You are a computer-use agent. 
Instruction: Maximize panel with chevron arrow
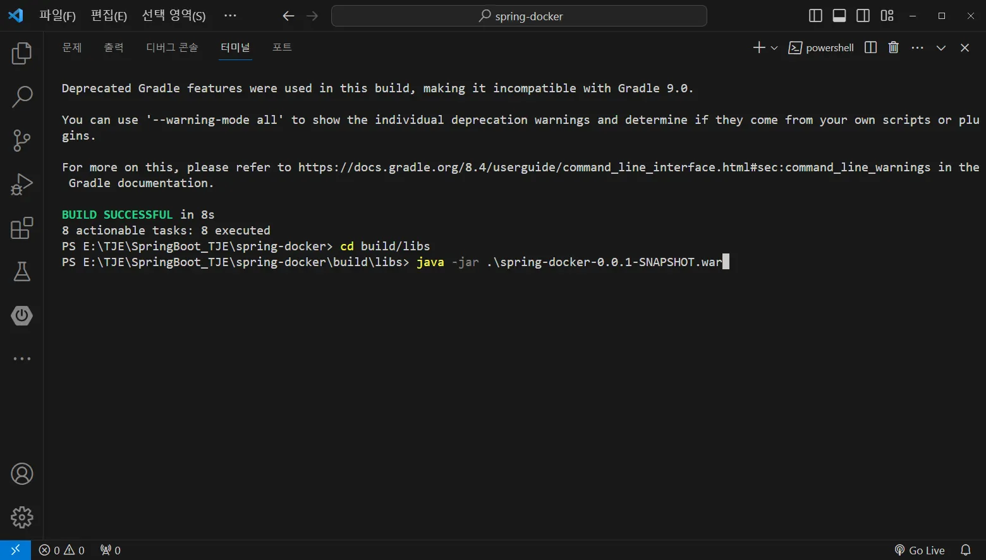(941, 48)
